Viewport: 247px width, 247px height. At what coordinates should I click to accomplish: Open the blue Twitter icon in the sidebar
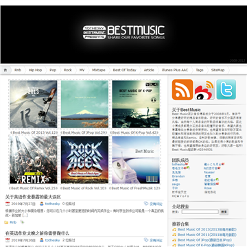point(226,89)
